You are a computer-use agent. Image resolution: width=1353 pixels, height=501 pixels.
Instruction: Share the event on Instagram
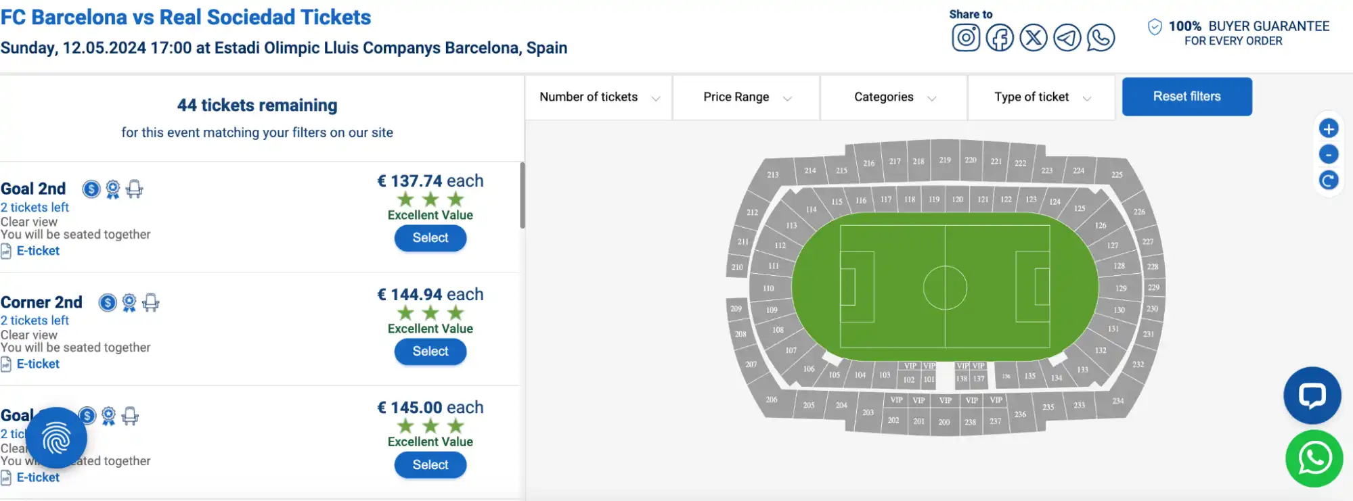click(967, 38)
